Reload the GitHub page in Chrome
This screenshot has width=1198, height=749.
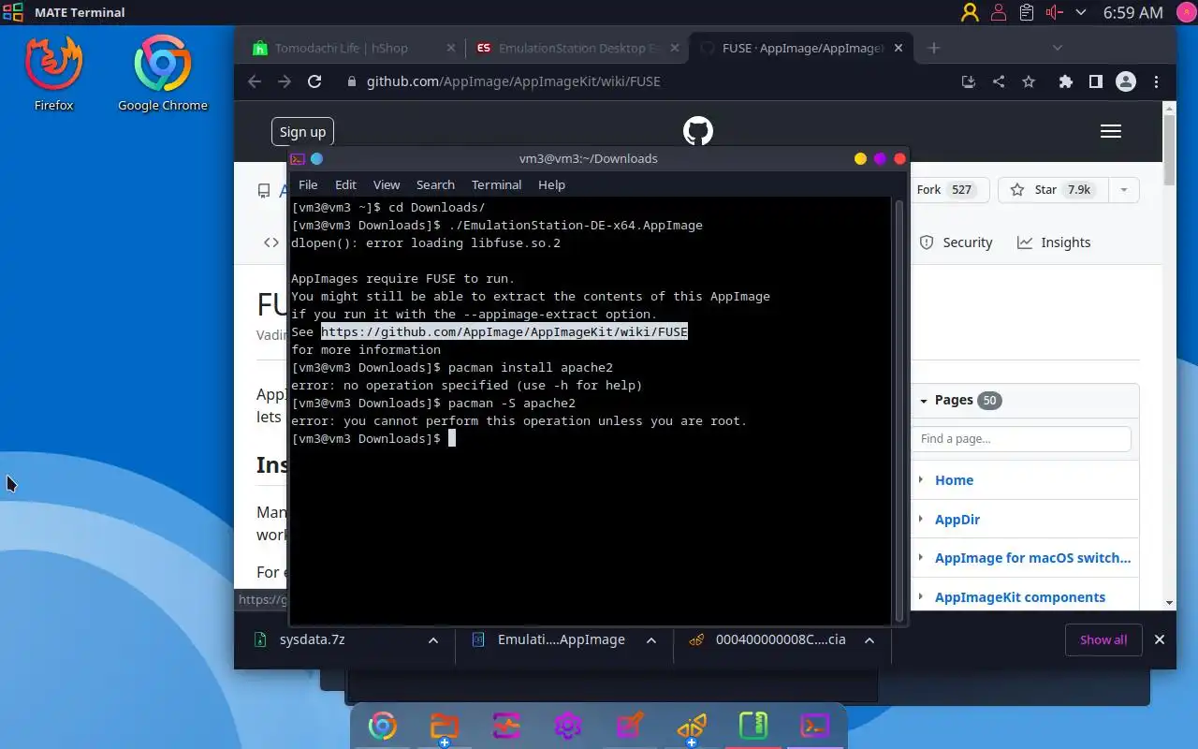click(314, 81)
